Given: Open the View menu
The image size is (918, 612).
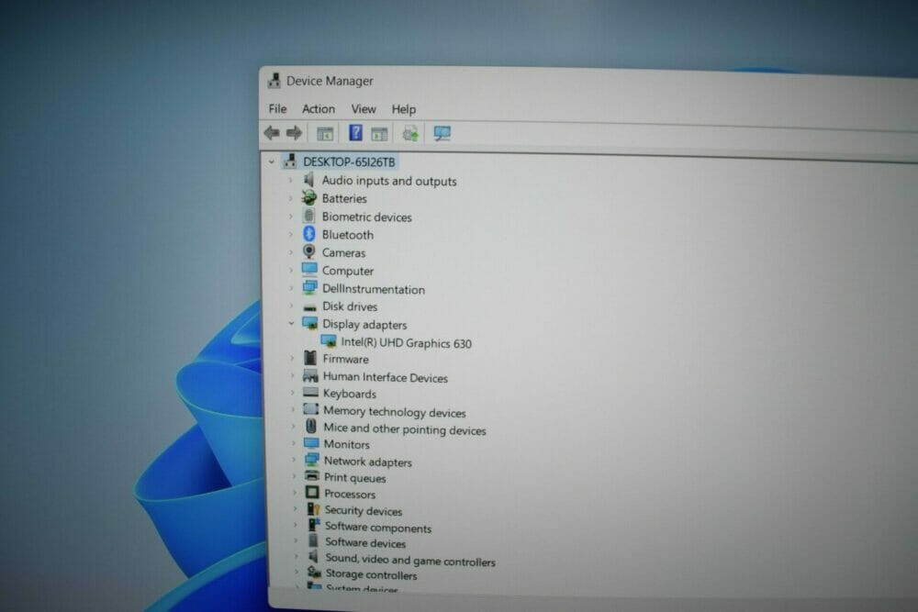Looking at the screenshot, I should (364, 109).
